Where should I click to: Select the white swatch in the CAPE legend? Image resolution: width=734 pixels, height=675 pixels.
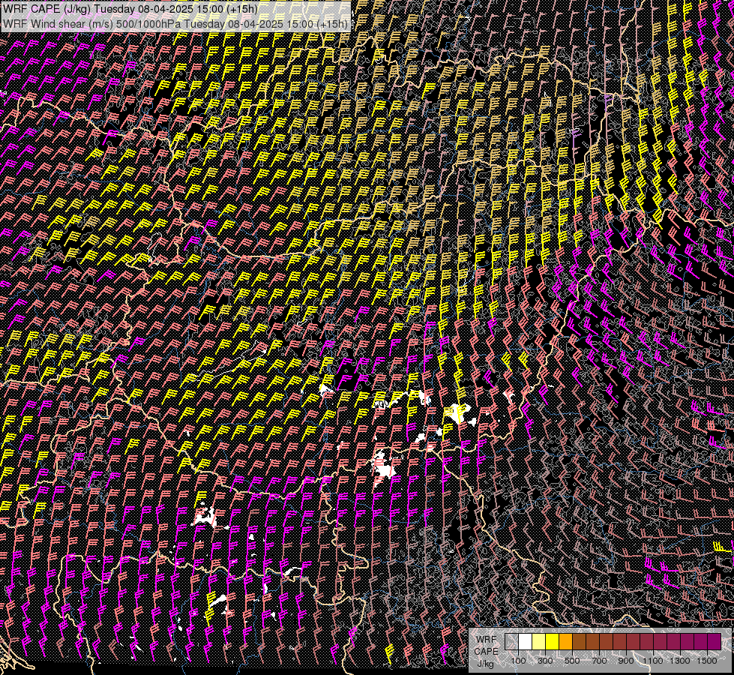526,642
